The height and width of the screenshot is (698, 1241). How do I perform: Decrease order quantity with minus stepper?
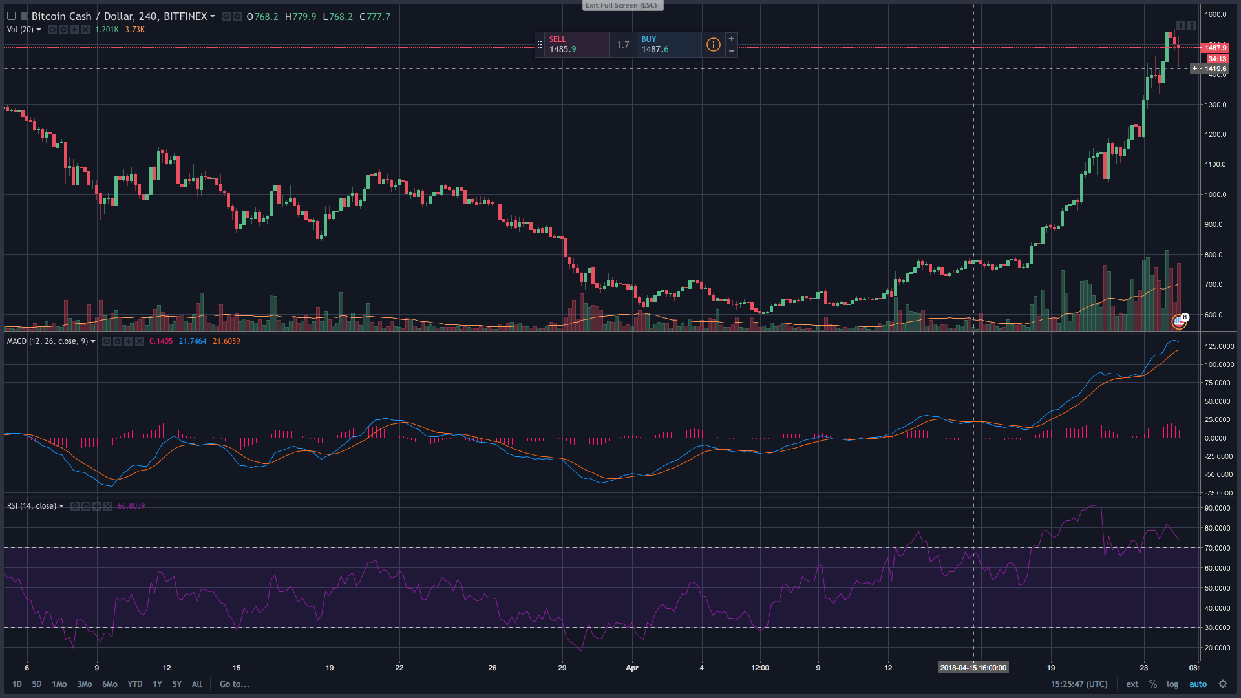[732, 50]
